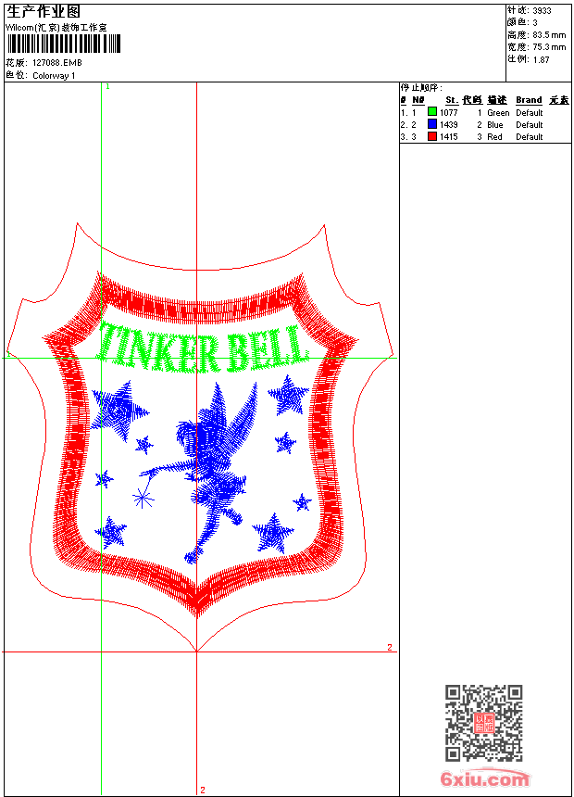Click the stitch count '1077' value
Screen dimensions: 574x797
point(448,113)
